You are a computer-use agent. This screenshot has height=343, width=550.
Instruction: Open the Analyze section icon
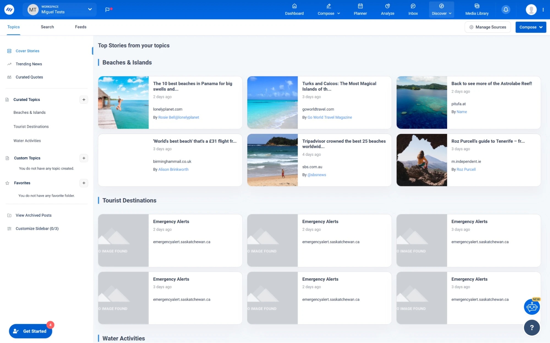point(387,9)
